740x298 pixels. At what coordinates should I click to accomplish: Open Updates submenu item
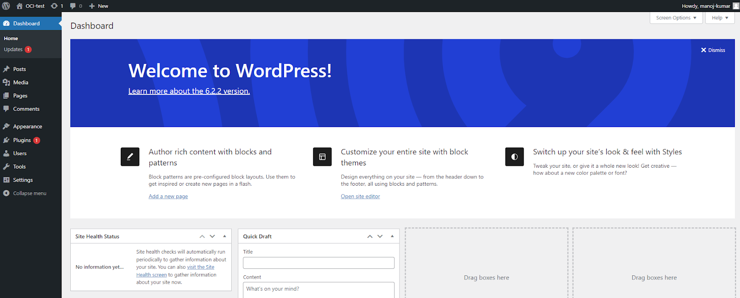pyautogui.click(x=13, y=49)
